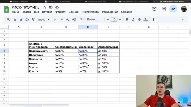
Task: Open the font family dropdown
Action: [x=94, y=20]
